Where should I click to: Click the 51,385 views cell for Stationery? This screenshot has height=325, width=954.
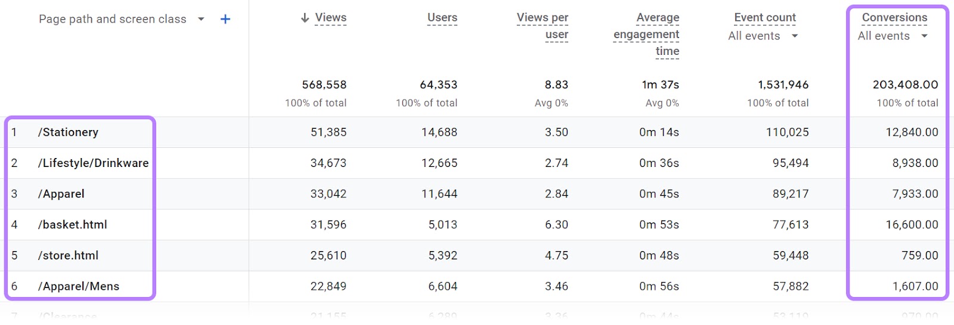tap(329, 132)
